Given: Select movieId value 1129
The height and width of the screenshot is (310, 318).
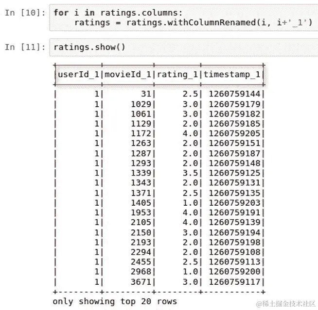Looking at the screenshot, I should pos(141,124).
